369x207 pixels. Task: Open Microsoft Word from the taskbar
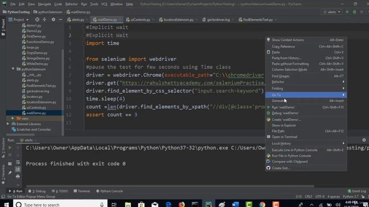pyautogui.click(x=235, y=205)
